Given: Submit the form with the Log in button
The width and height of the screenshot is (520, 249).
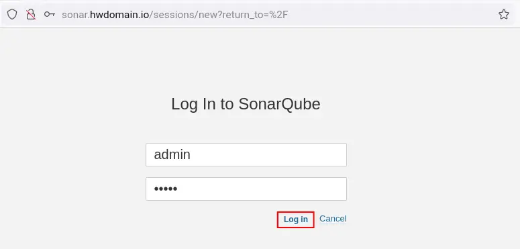Looking at the screenshot, I should pyautogui.click(x=295, y=219).
